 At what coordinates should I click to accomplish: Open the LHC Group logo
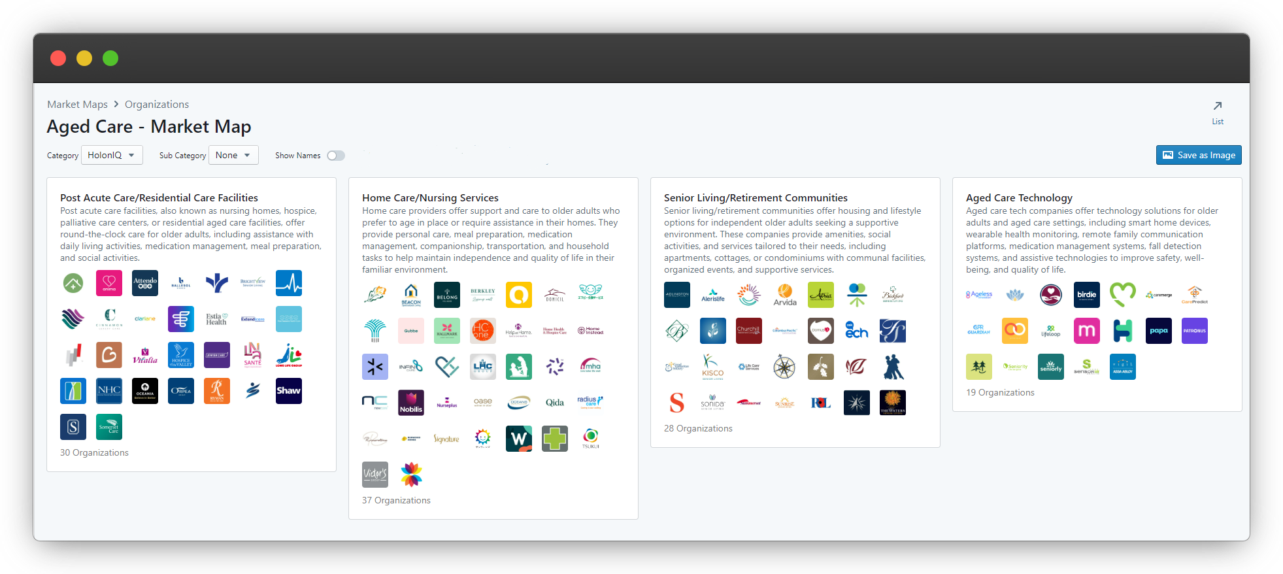pyautogui.click(x=483, y=367)
